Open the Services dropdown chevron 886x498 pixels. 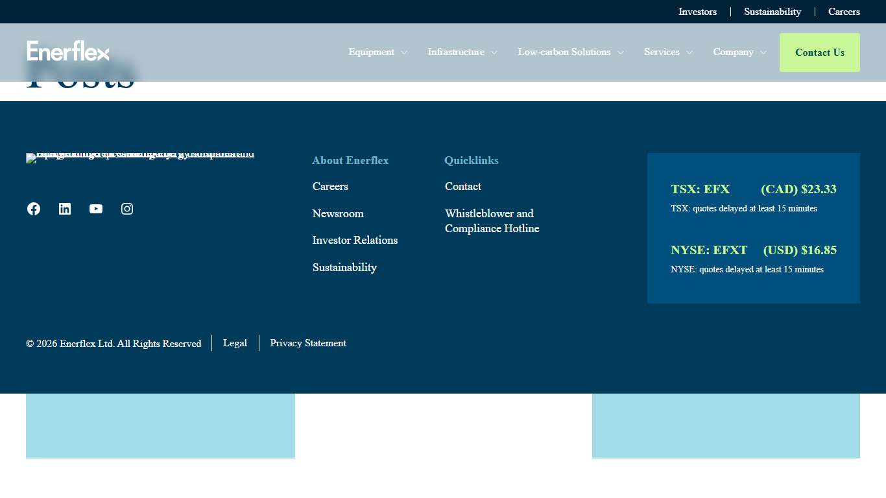689,53
